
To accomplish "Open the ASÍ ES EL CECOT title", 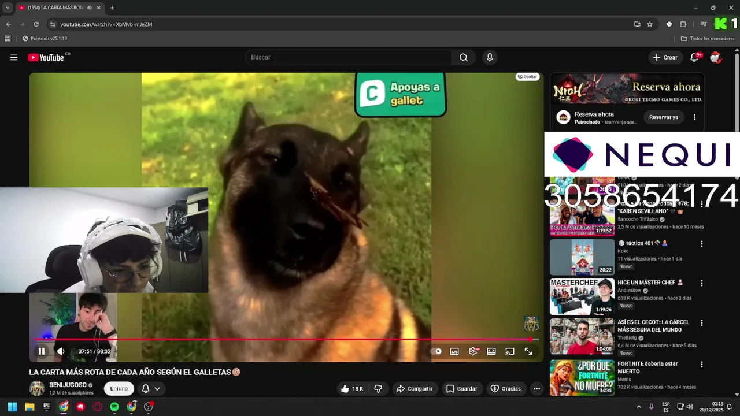I will 653,326.
